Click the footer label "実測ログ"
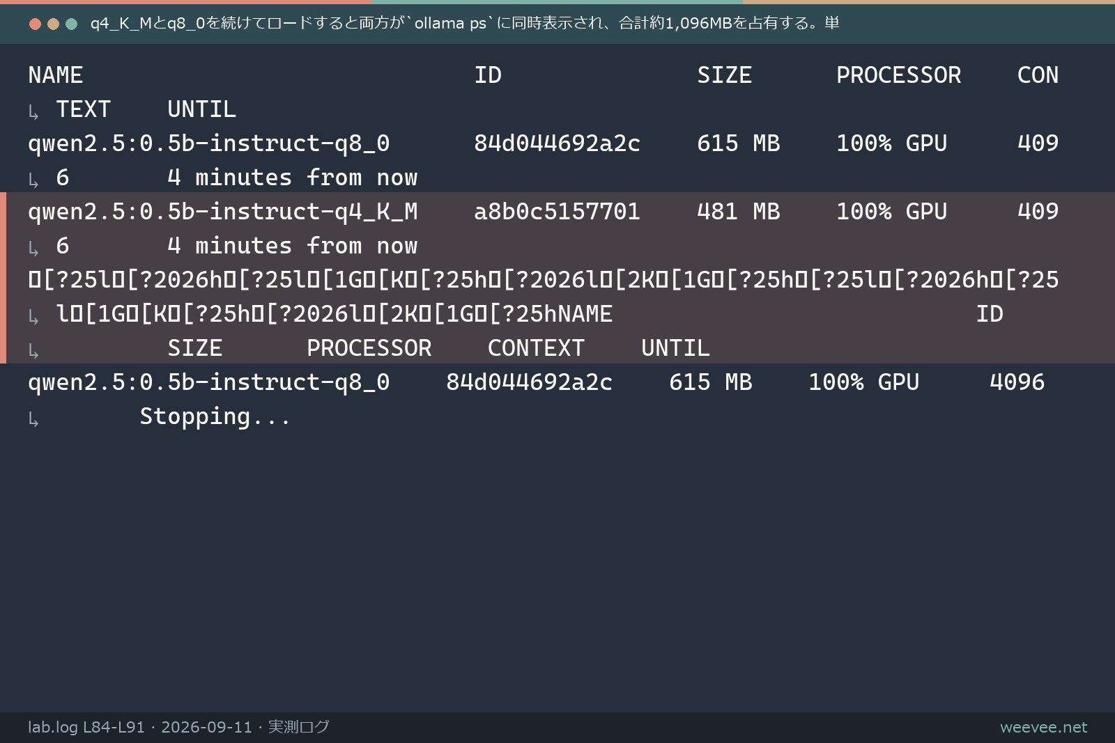The width and height of the screenshot is (1115, 743). tap(298, 727)
